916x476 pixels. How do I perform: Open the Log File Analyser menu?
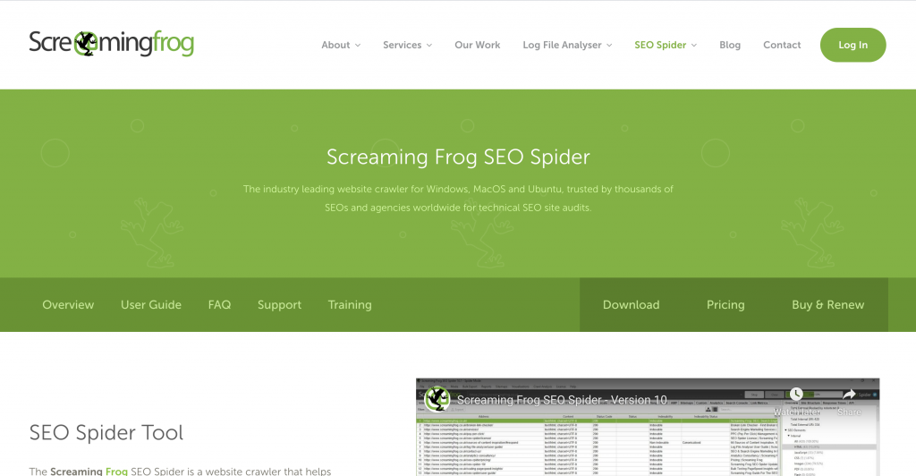(x=562, y=45)
